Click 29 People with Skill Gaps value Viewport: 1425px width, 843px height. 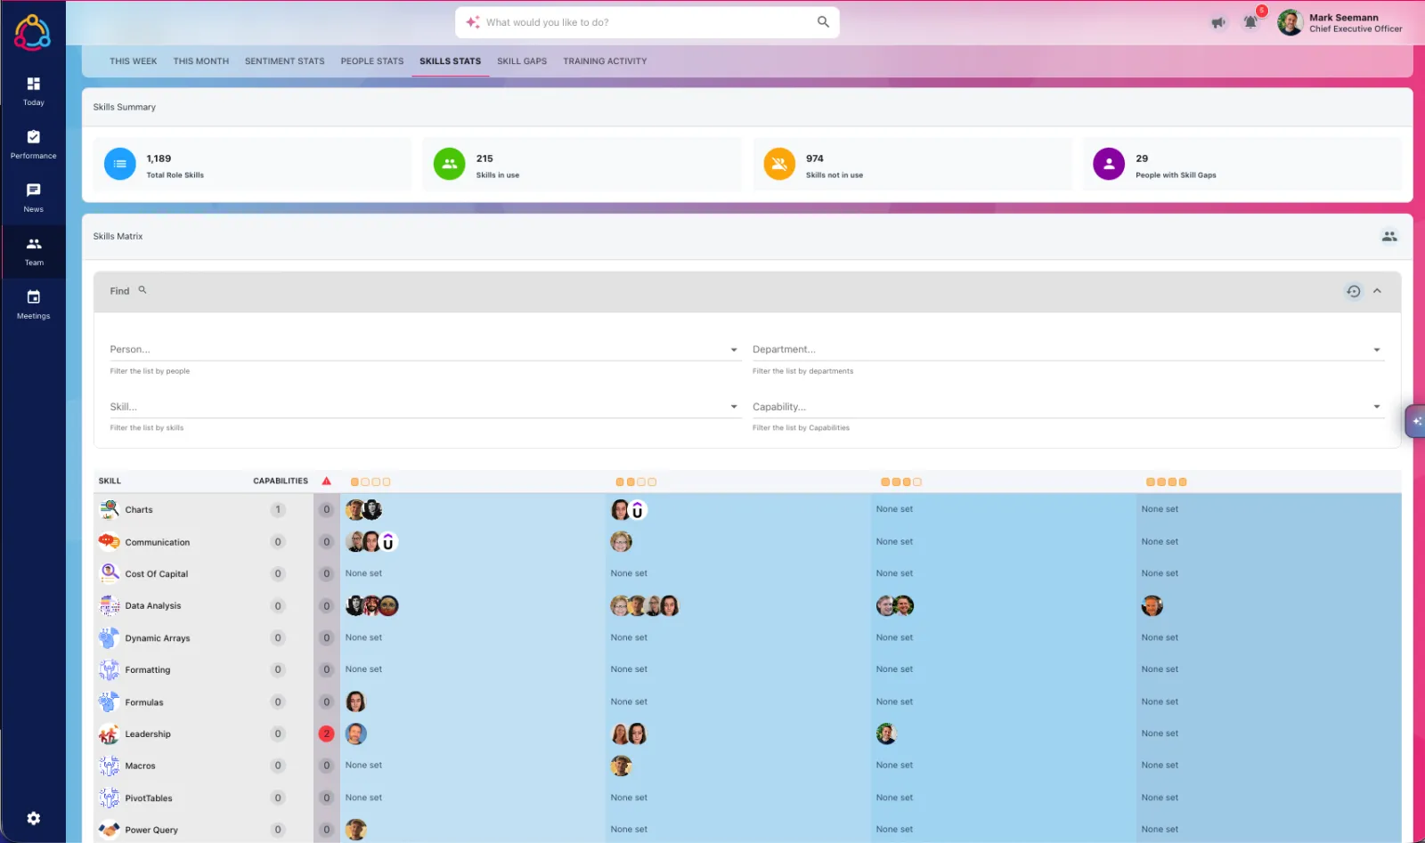1142,158
